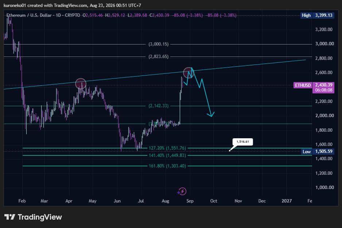Select the 1,516.61 price callout bubble

pyautogui.click(x=242, y=142)
